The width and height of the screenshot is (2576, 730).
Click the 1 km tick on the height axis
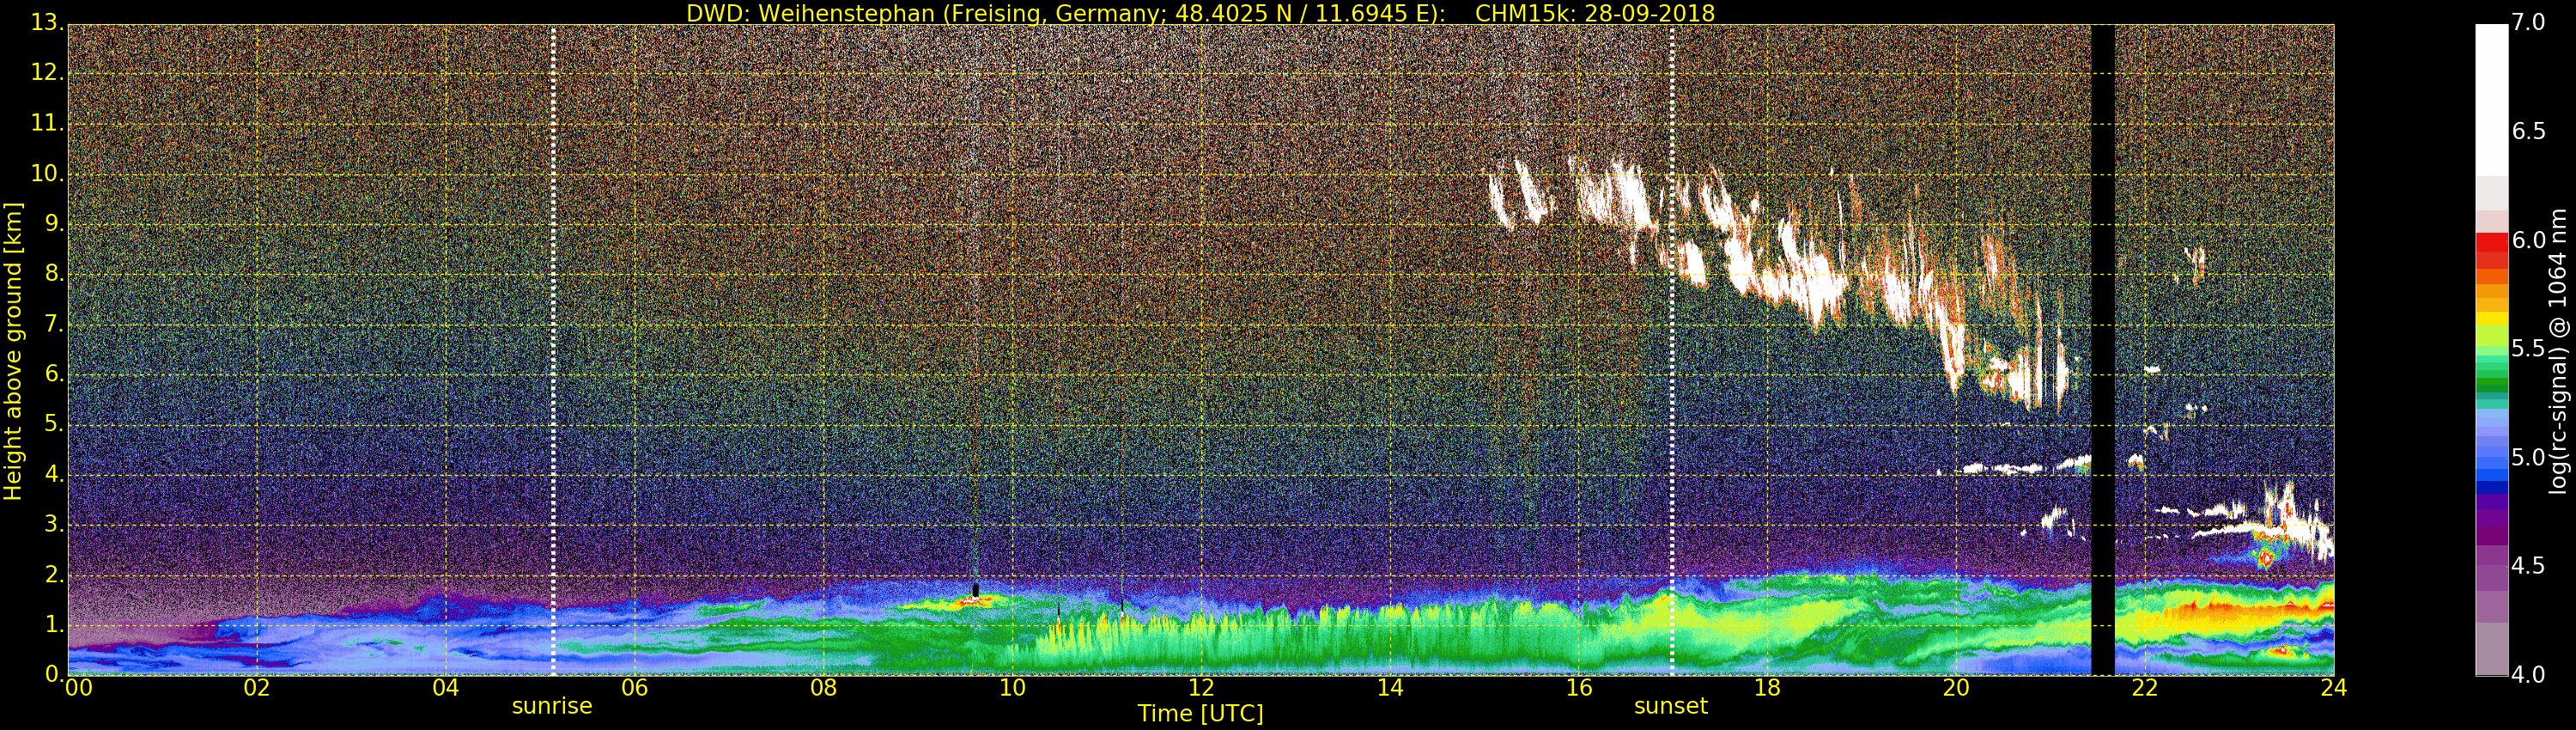click(55, 625)
